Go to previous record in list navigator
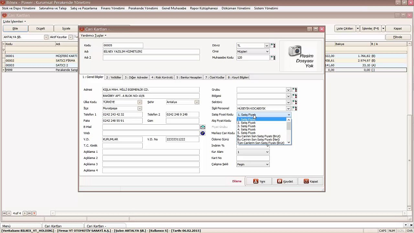Screen dimensions: 414x233 tap(9, 213)
